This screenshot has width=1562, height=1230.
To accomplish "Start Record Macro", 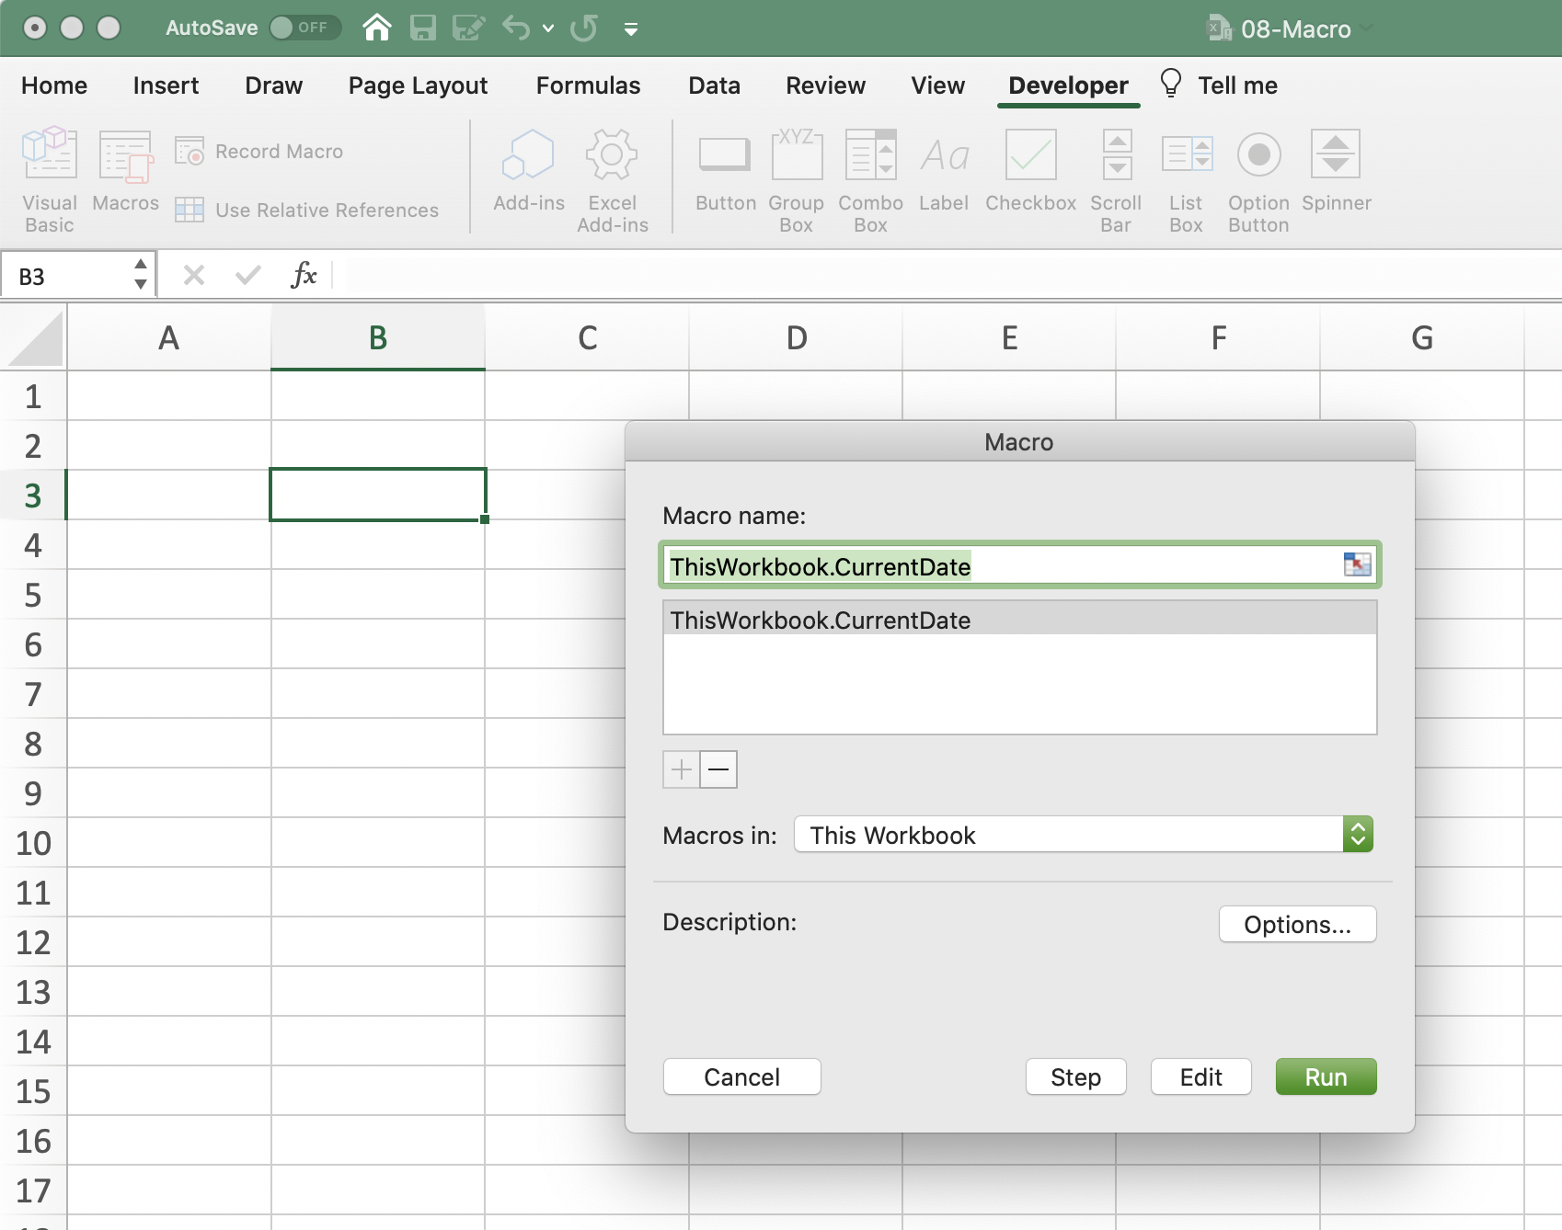I will [x=259, y=152].
